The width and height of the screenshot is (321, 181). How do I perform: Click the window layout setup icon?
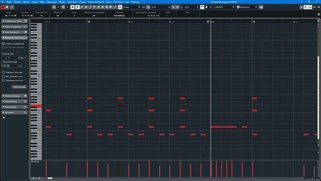point(301,7)
